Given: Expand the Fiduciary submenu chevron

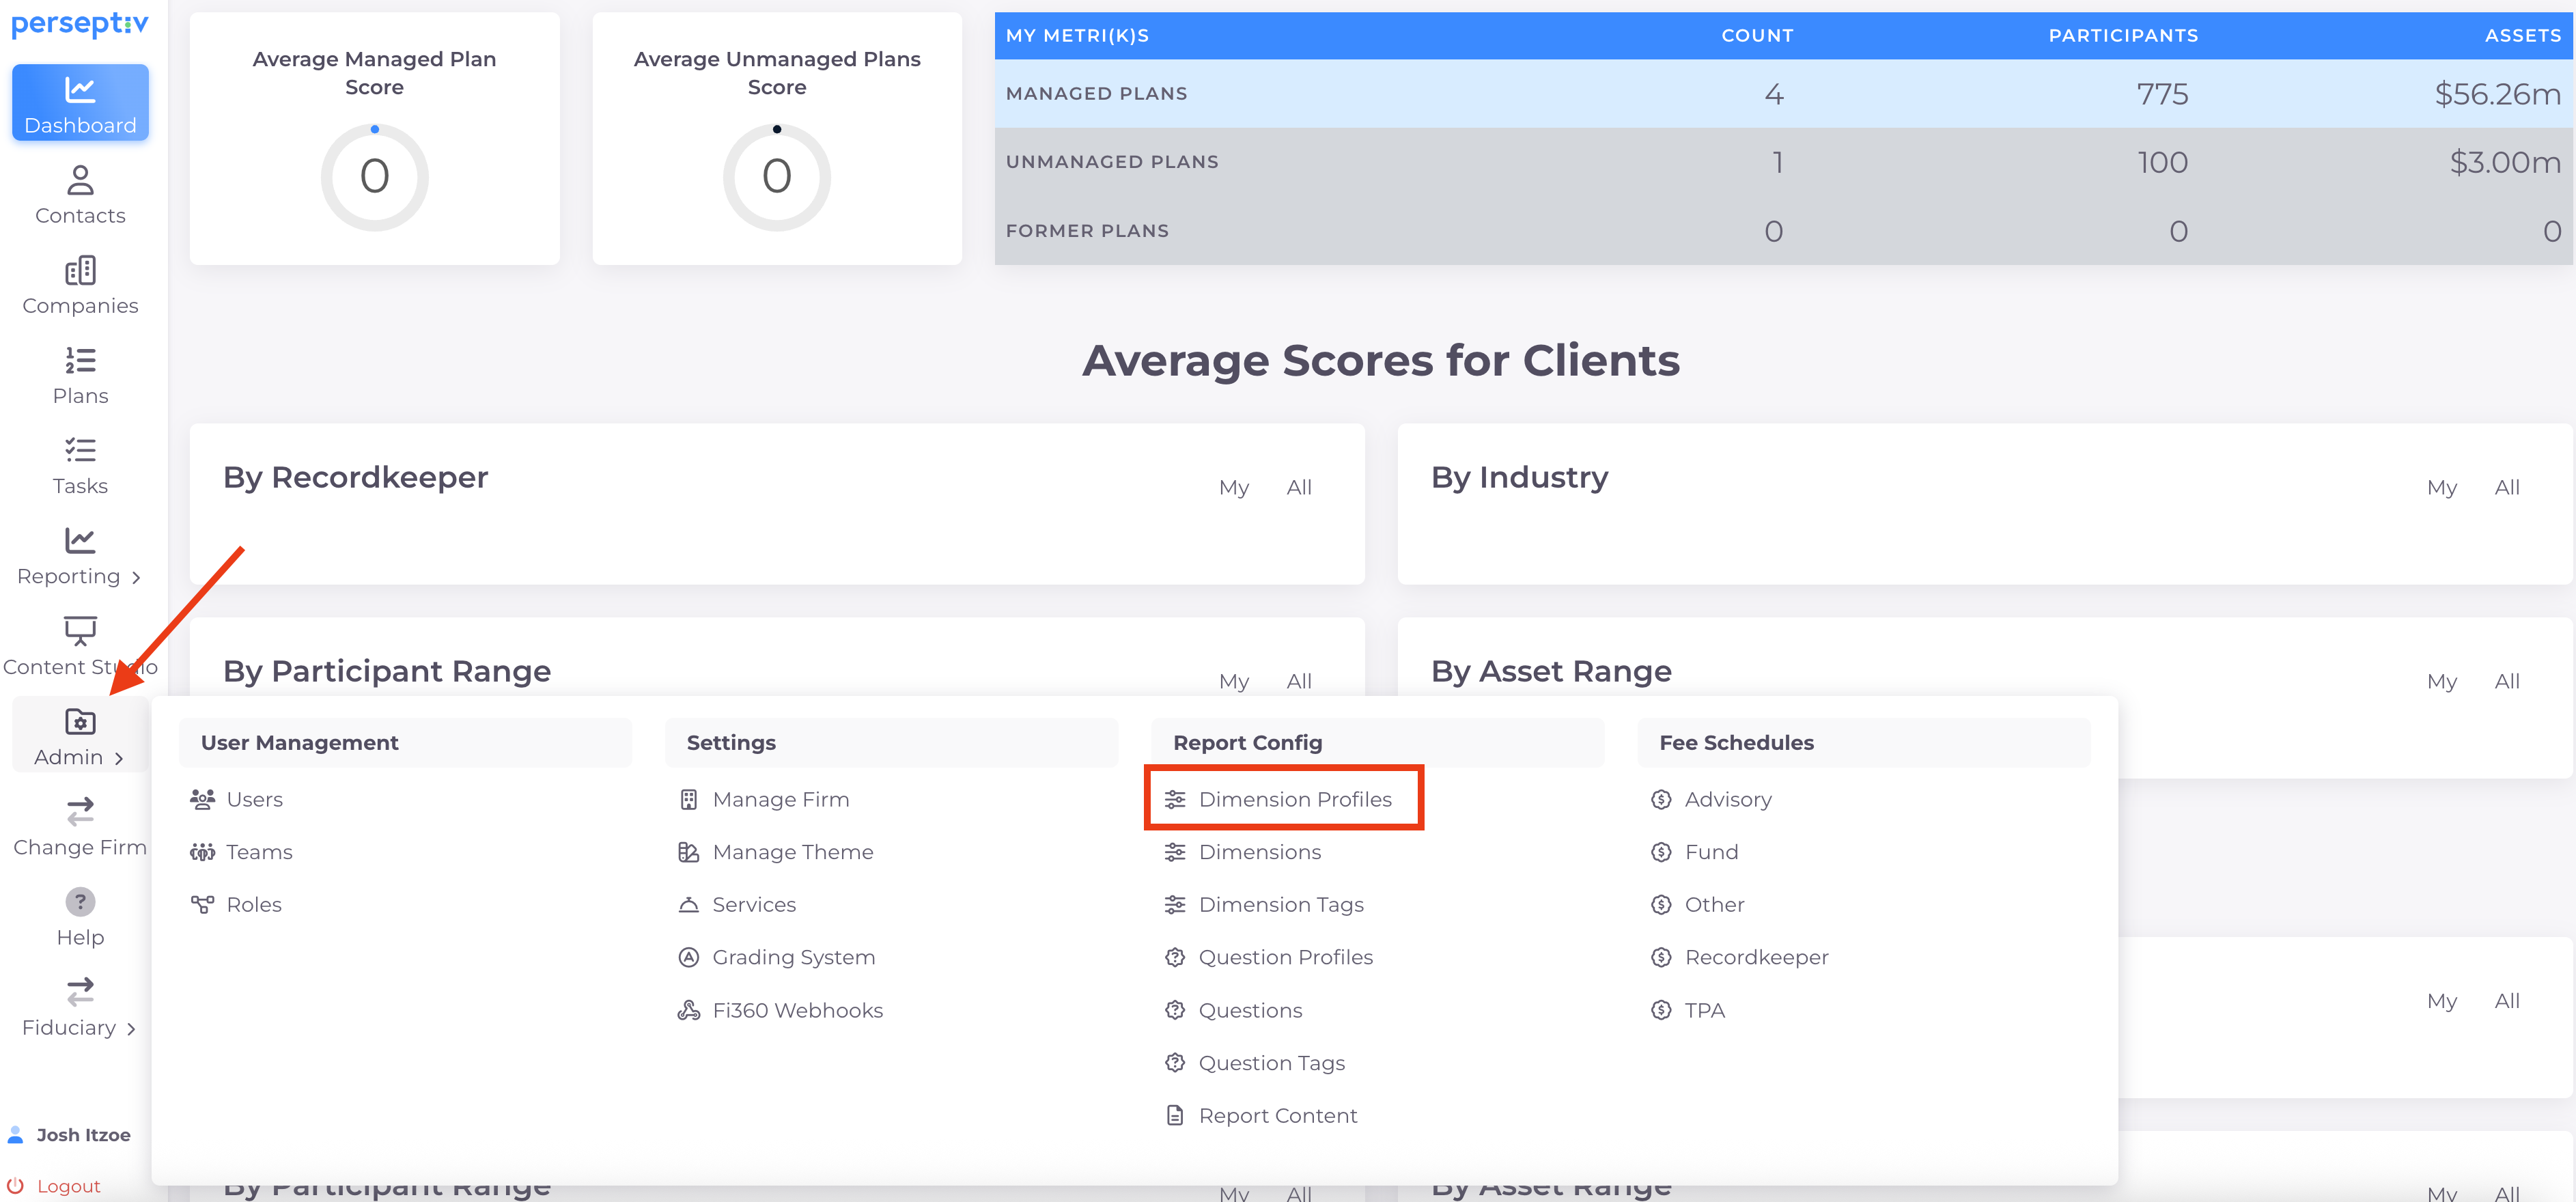Looking at the screenshot, I should tap(131, 1029).
